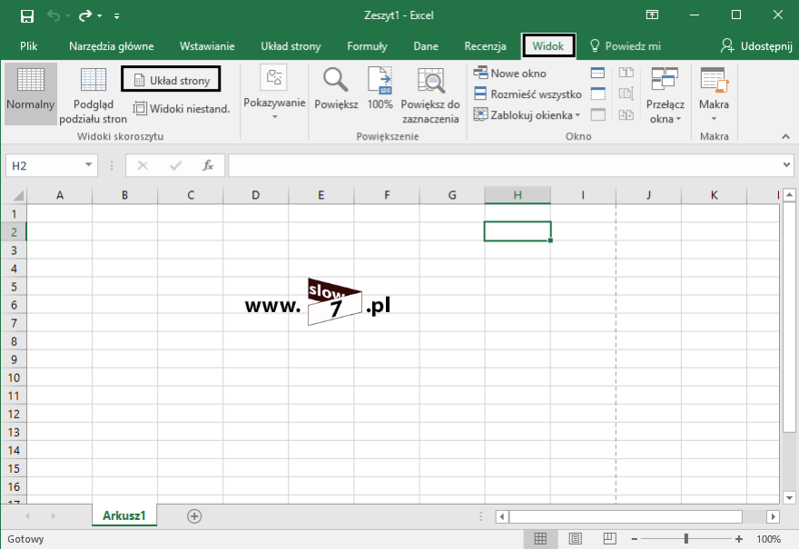Switch to the Recenzja tab

[485, 46]
